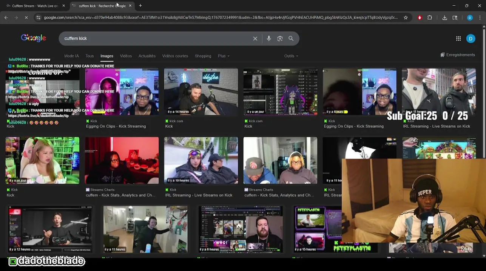This screenshot has height=271, width=486.
Task: Open the red-lit room thumbnail
Action: coord(122,160)
